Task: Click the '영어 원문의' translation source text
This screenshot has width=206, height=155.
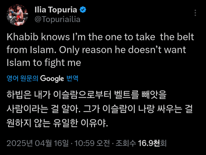Action: tap(23, 78)
